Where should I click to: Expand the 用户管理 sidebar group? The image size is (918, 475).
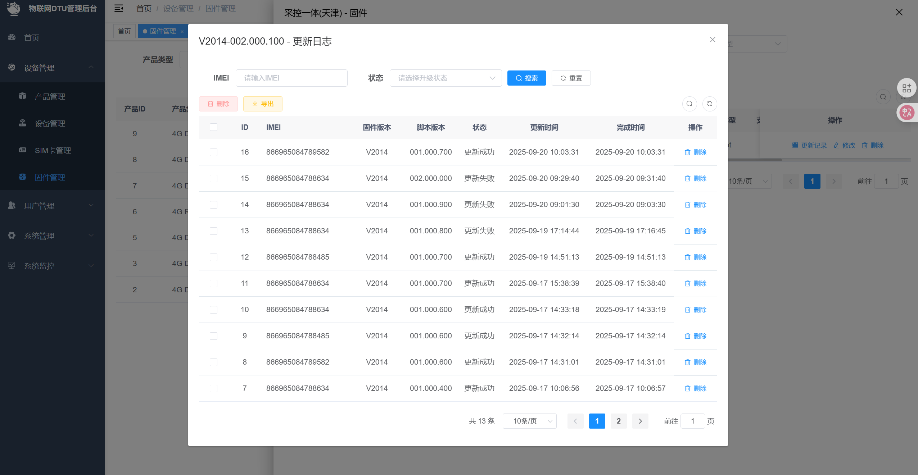pyautogui.click(x=53, y=205)
